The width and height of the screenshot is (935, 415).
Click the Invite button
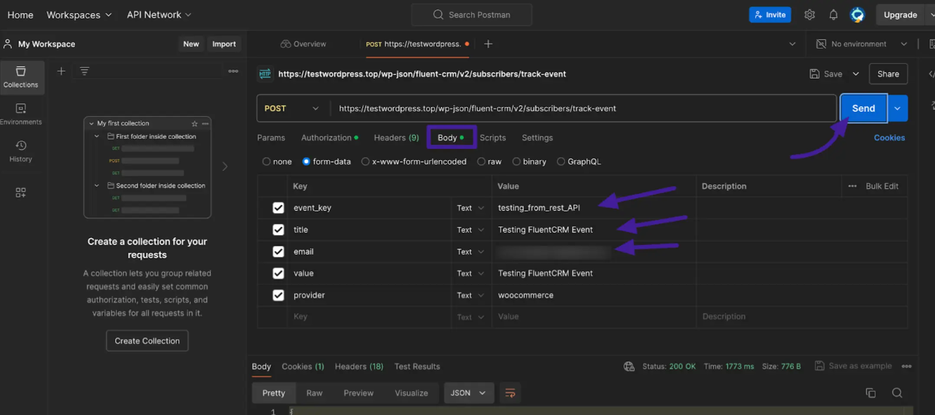(x=770, y=15)
